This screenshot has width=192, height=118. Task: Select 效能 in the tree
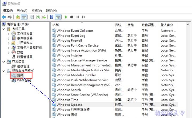tap(20, 52)
